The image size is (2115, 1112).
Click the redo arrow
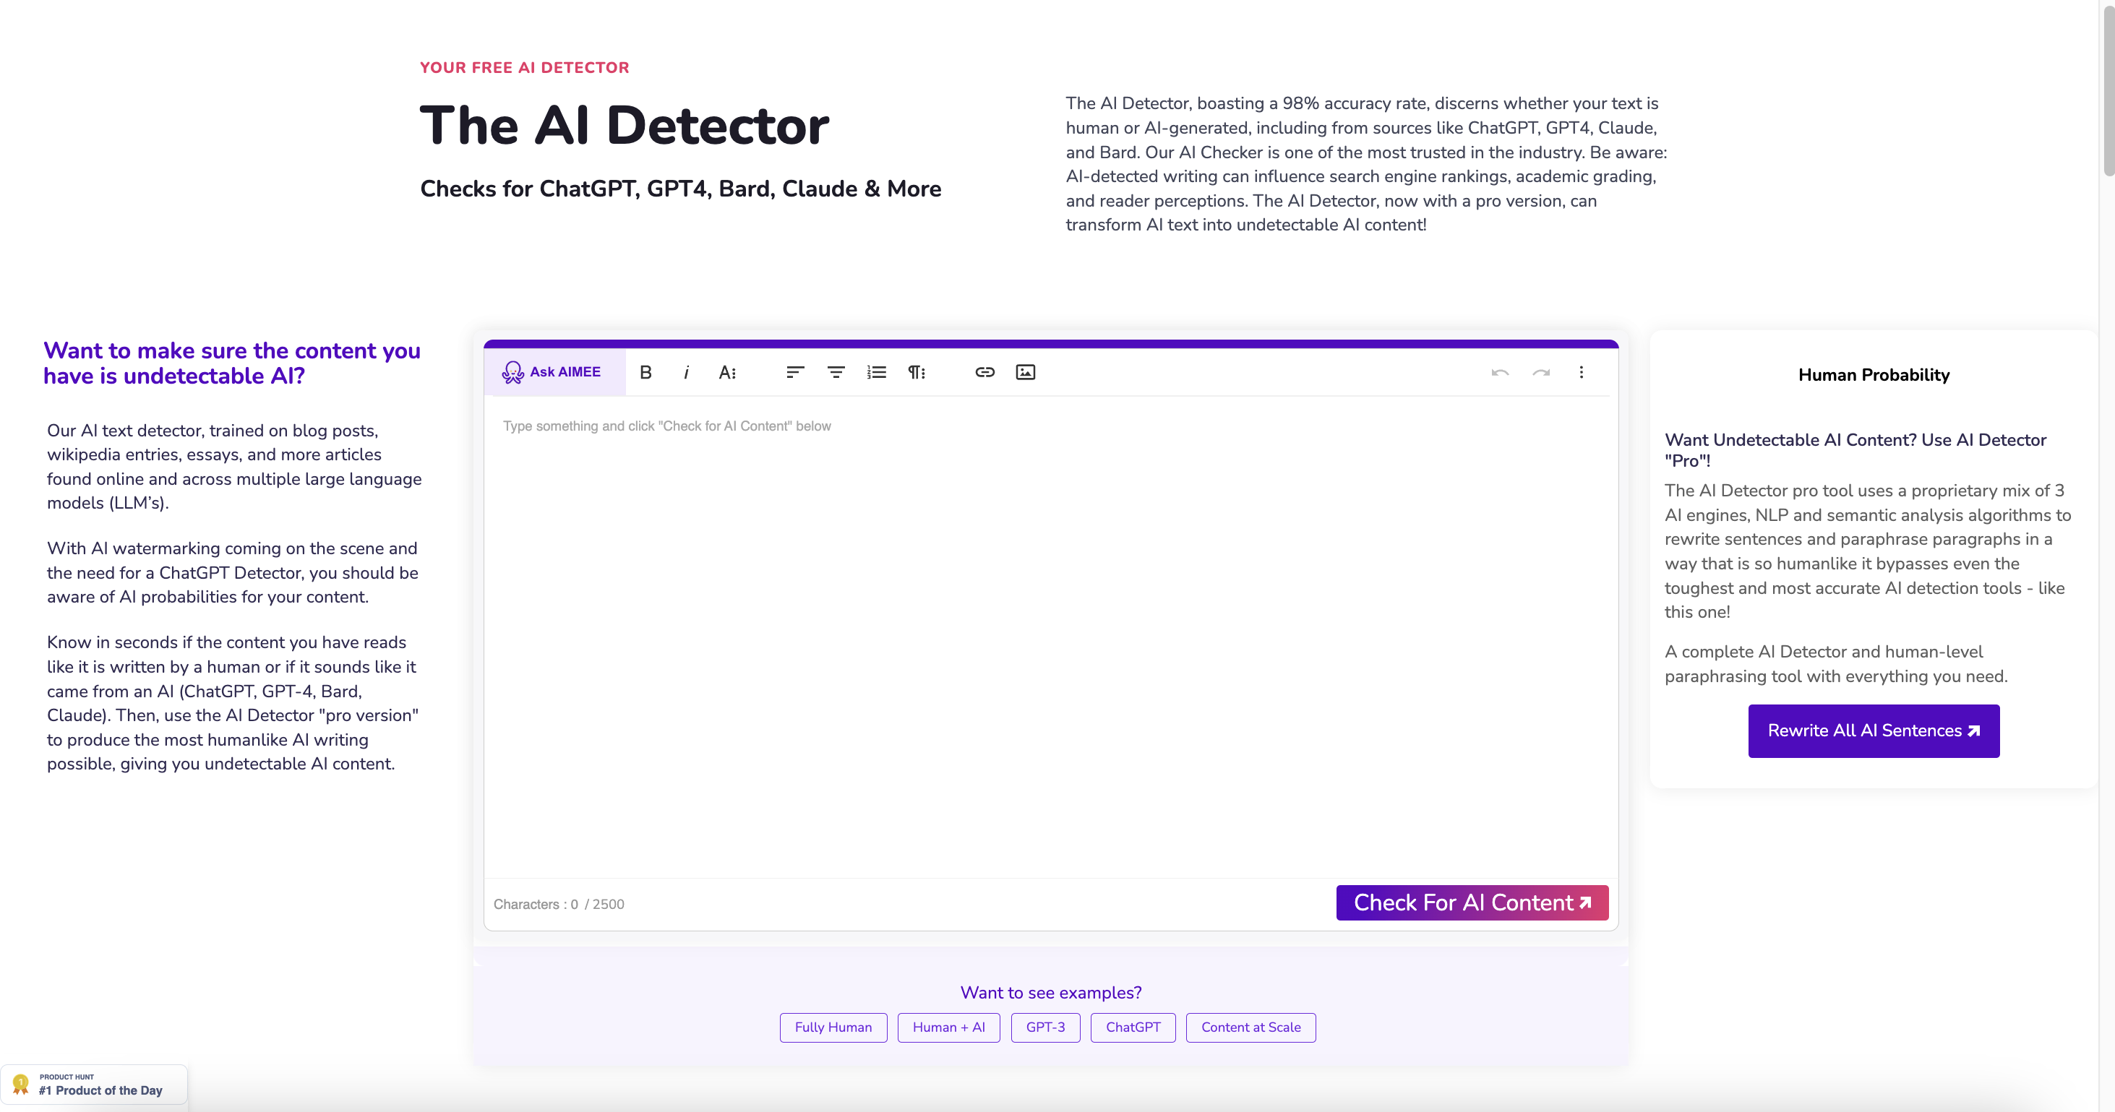[x=1541, y=373]
